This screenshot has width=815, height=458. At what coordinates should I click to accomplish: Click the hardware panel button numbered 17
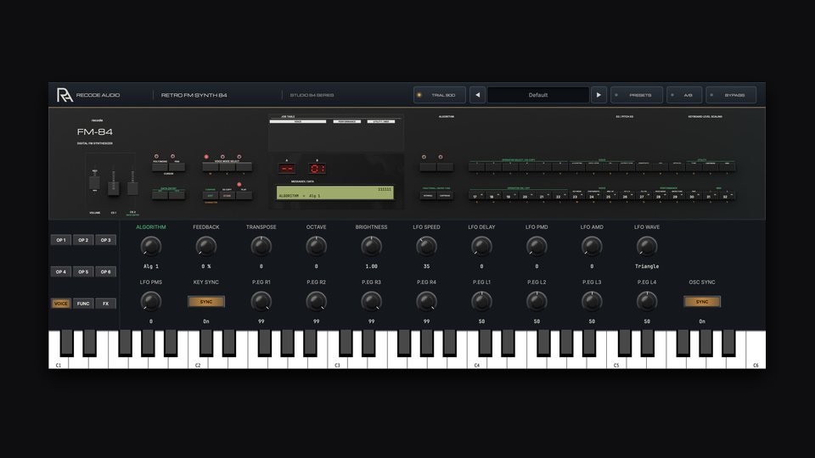point(476,196)
